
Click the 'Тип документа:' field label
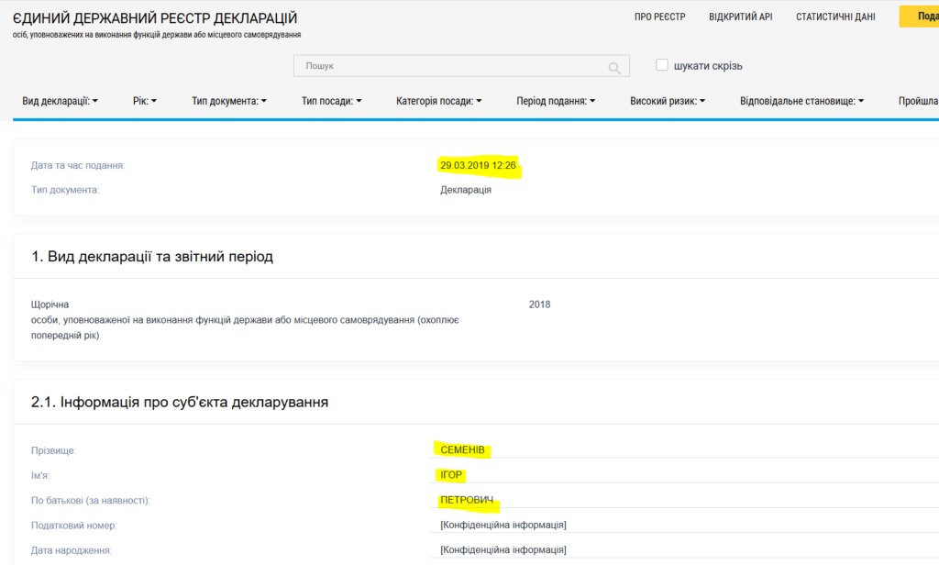click(x=65, y=190)
